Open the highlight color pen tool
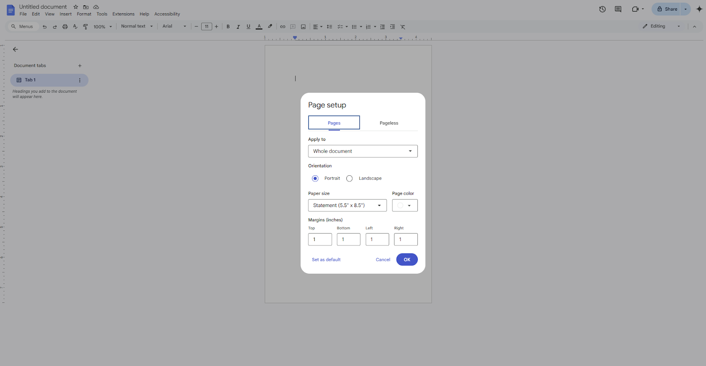 pyautogui.click(x=270, y=26)
